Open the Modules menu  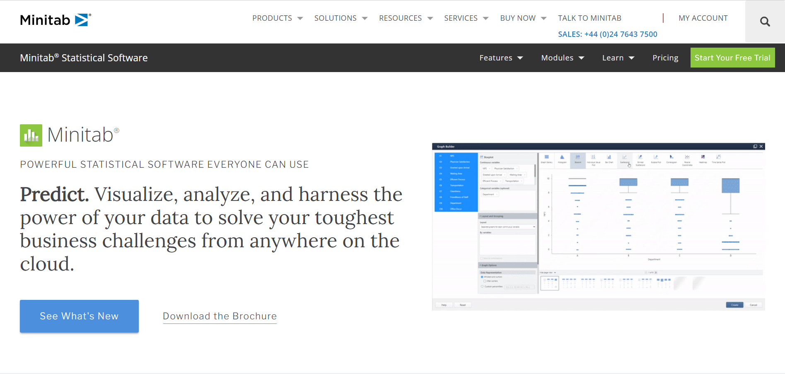point(562,58)
